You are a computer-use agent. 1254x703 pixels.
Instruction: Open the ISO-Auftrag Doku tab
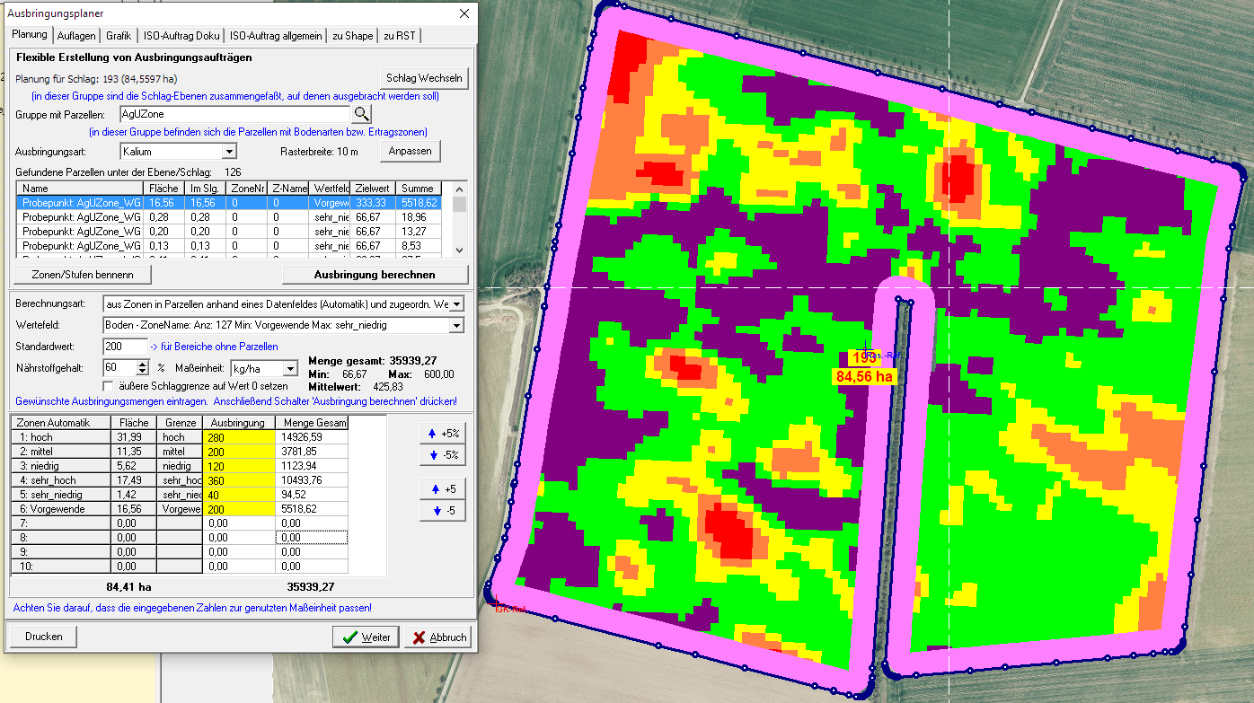(180, 36)
